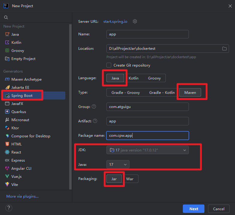This screenshot has height=215, width=235.
Task: Click the Angular CLI logo icon
Action: (7, 168)
